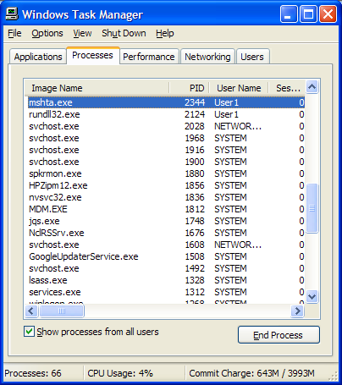Select the nvsvc32.exe process

(166, 197)
